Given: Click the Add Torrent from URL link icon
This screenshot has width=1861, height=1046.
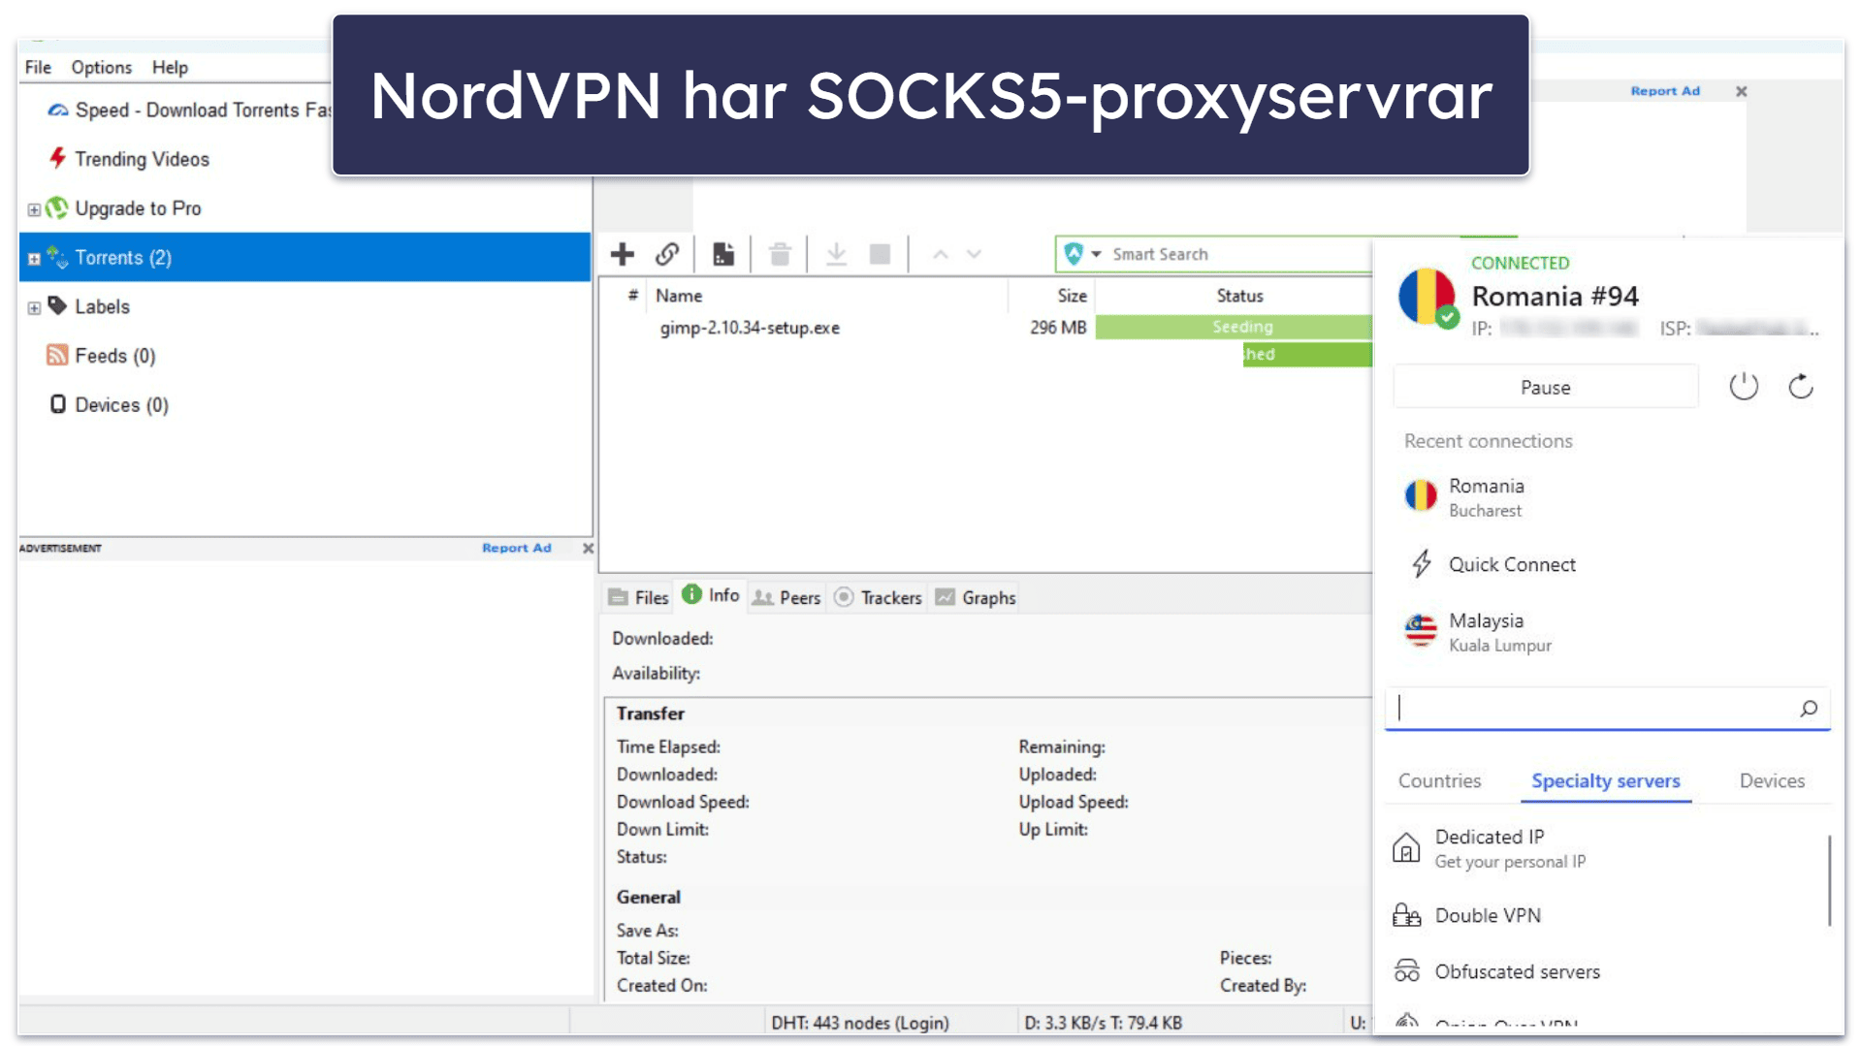Looking at the screenshot, I should 667,255.
